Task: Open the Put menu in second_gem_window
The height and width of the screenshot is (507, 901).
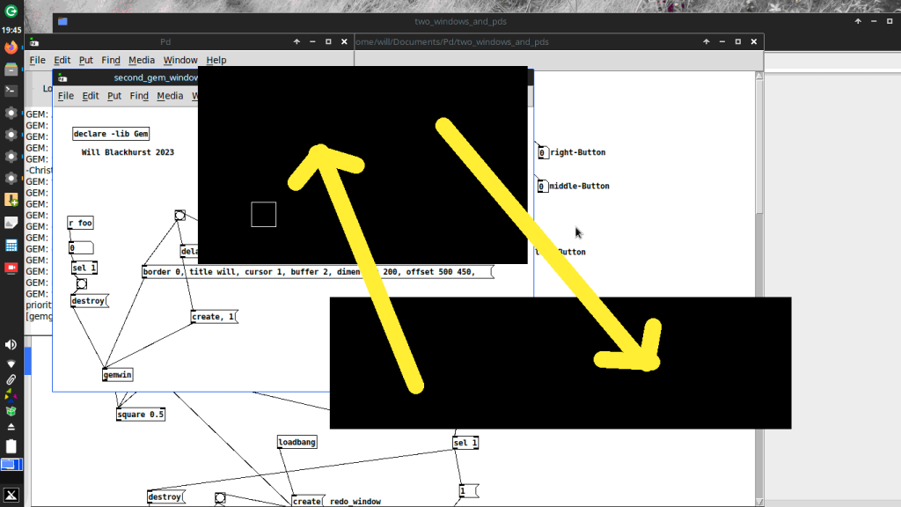Action: point(114,95)
